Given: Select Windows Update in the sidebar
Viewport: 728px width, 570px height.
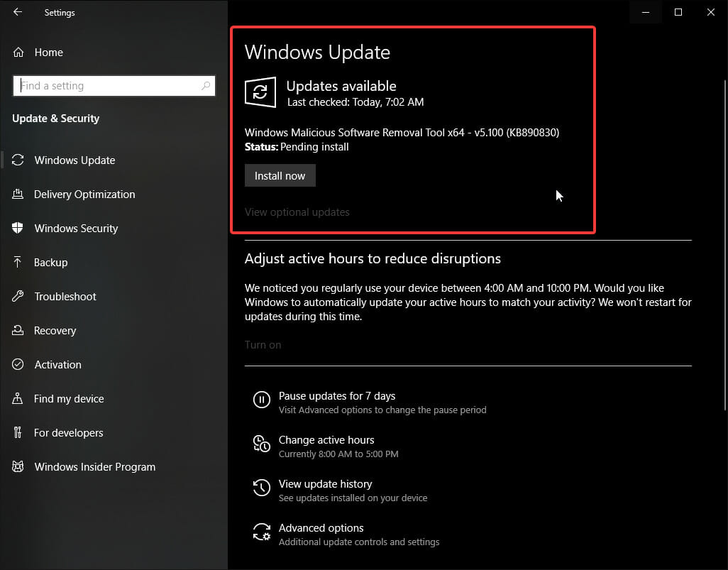Looking at the screenshot, I should coord(75,160).
